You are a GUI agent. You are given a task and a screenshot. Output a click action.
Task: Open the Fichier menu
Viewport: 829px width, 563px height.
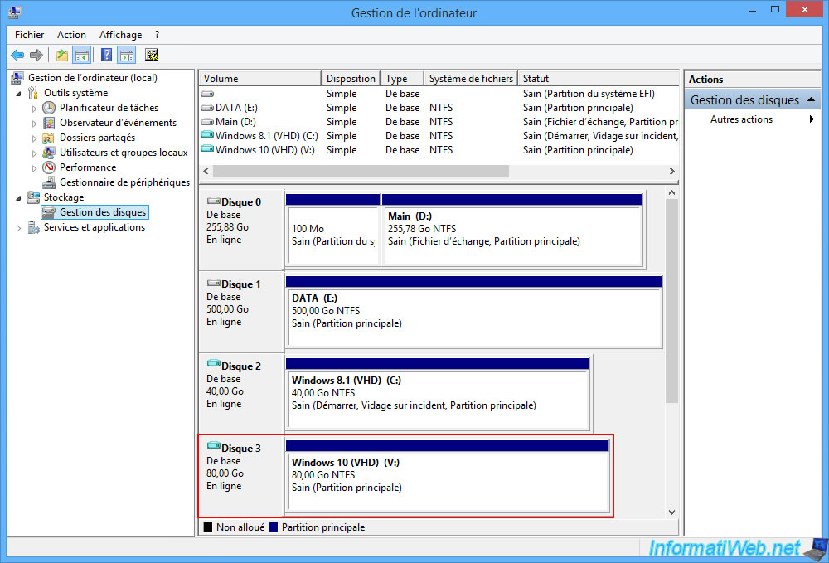(30, 35)
